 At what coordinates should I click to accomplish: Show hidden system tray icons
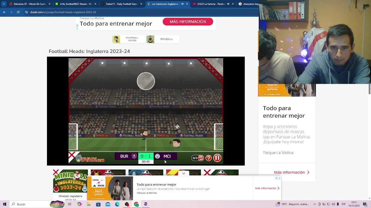click(x=315, y=204)
